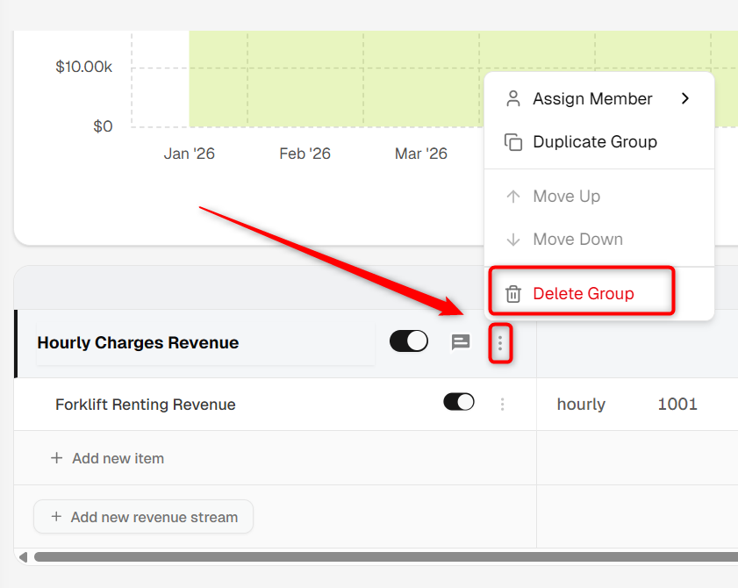
Task: Open the comment icon for Hourly Charges Revenue
Action: [461, 342]
